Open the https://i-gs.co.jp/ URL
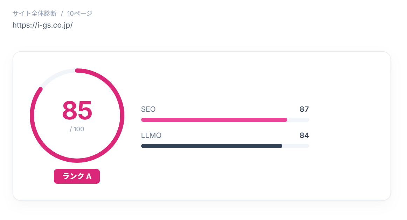This screenshot has width=407, height=220. 42,25
